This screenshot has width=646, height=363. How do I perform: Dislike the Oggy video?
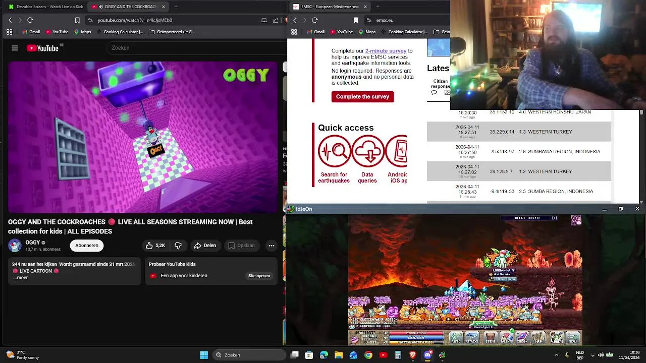178,246
